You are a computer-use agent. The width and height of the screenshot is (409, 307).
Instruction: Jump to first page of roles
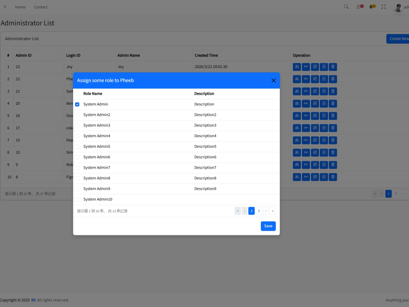(238, 211)
